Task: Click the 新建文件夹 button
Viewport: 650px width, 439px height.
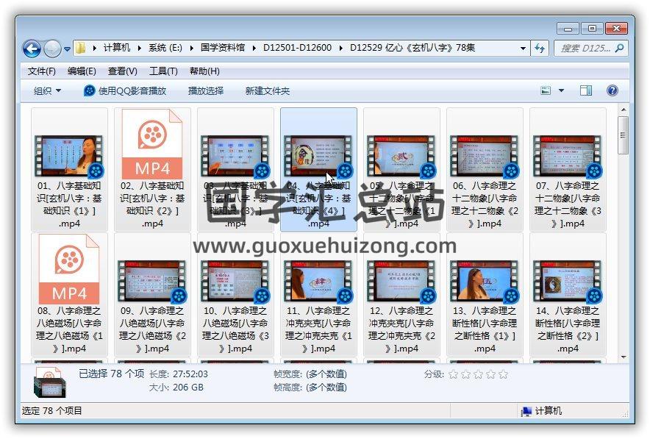Action: pyautogui.click(x=268, y=90)
